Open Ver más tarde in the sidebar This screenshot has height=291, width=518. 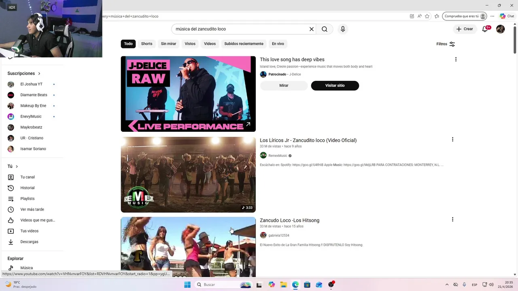(32, 209)
